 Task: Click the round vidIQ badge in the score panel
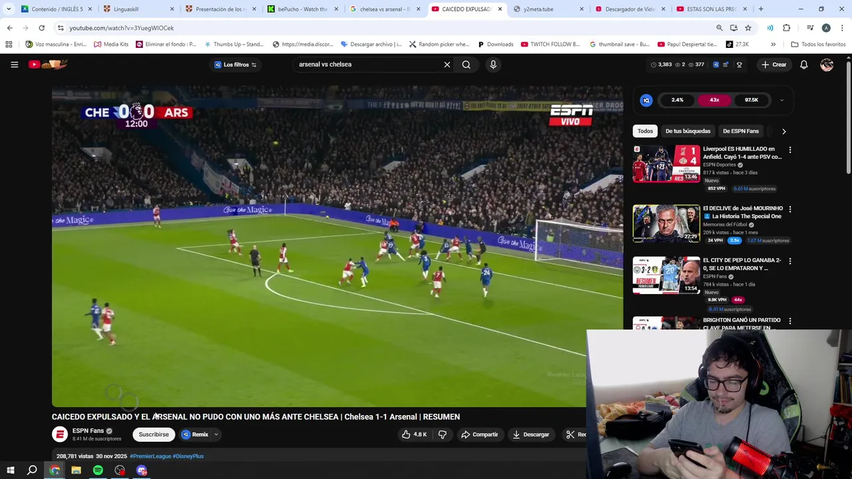click(x=646, y=100)
